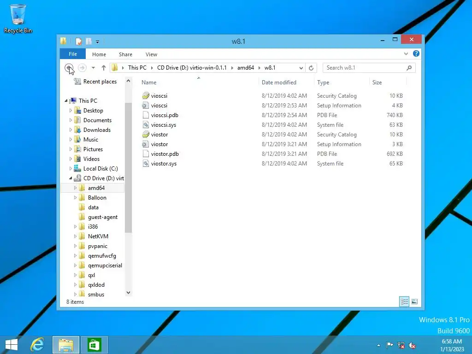The width and height of the screenshot is (472, 354).
Task: Open the Recycle Bin desktop icon
Action: click(x=18, y=18)
